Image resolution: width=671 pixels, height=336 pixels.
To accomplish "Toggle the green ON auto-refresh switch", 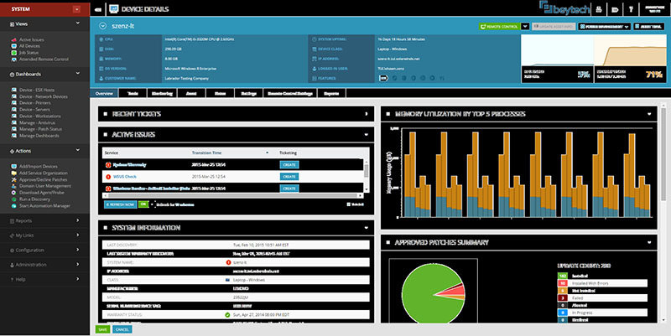I will [143, 204].
